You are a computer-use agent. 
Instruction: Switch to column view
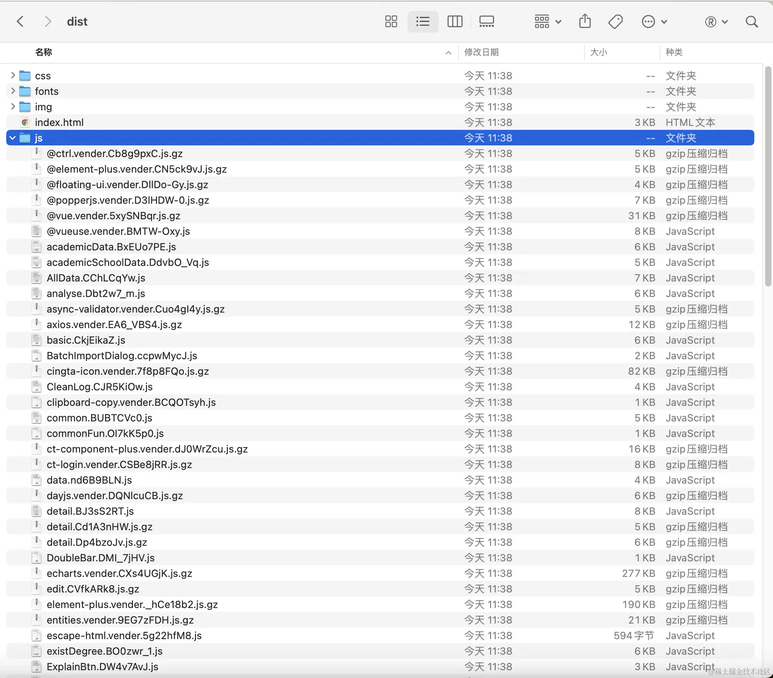point(455,21)
